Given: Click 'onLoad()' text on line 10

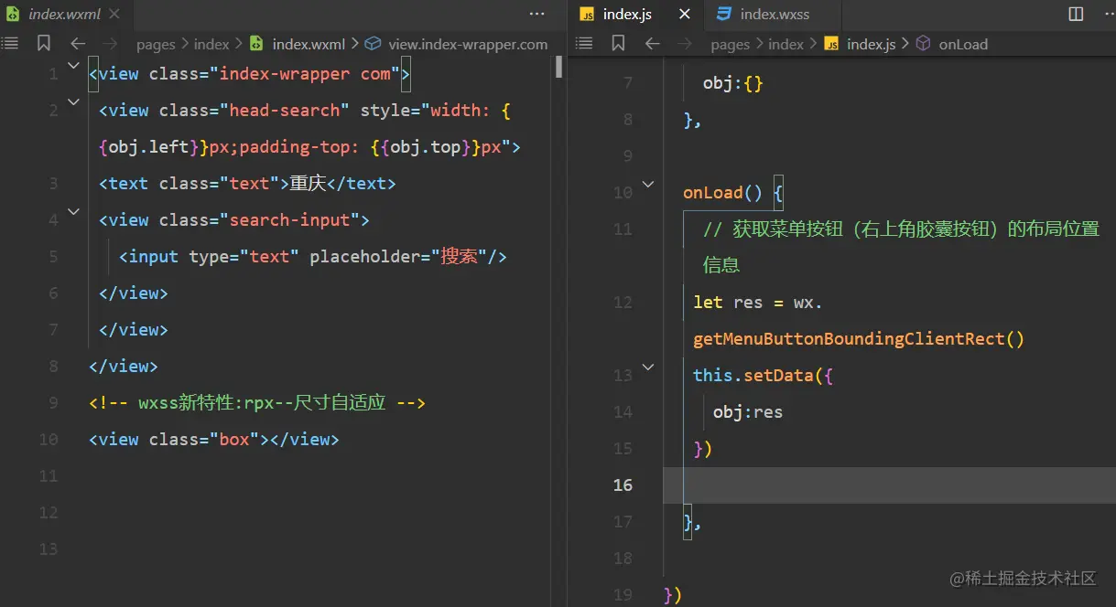Looking at the screenshot, I should pos(723,193).
